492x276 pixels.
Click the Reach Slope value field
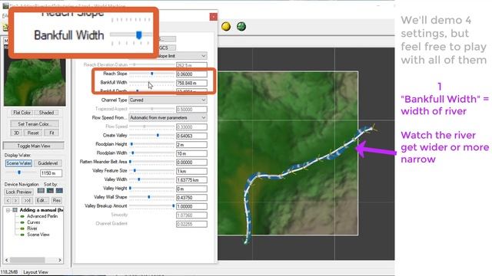[x=191, y=74]
